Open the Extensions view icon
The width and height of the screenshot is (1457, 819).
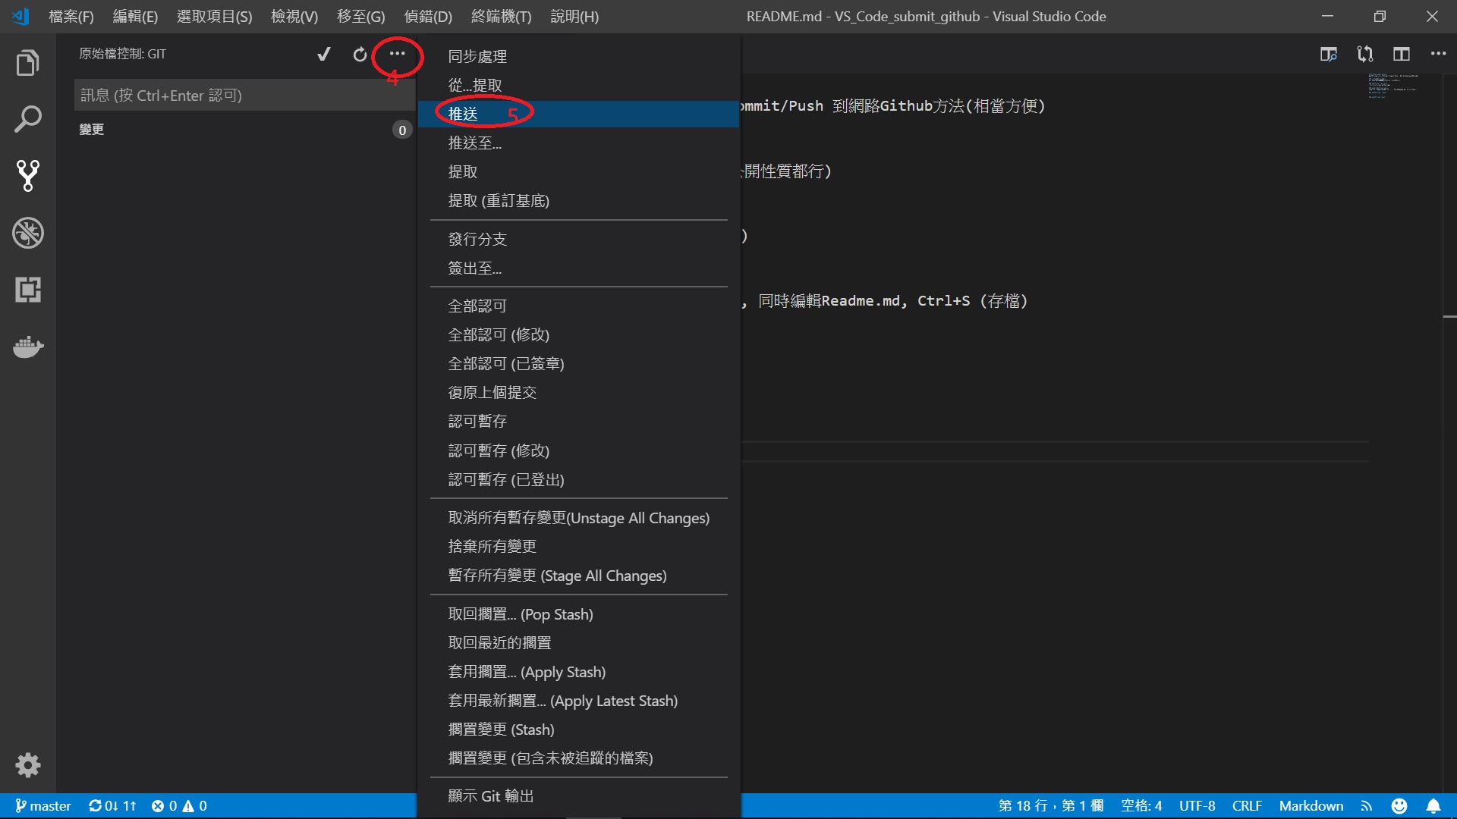[x=28, y=290]
